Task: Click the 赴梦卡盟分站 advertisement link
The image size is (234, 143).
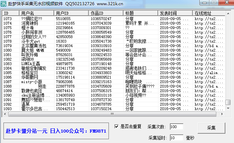Action: [56, 131]
